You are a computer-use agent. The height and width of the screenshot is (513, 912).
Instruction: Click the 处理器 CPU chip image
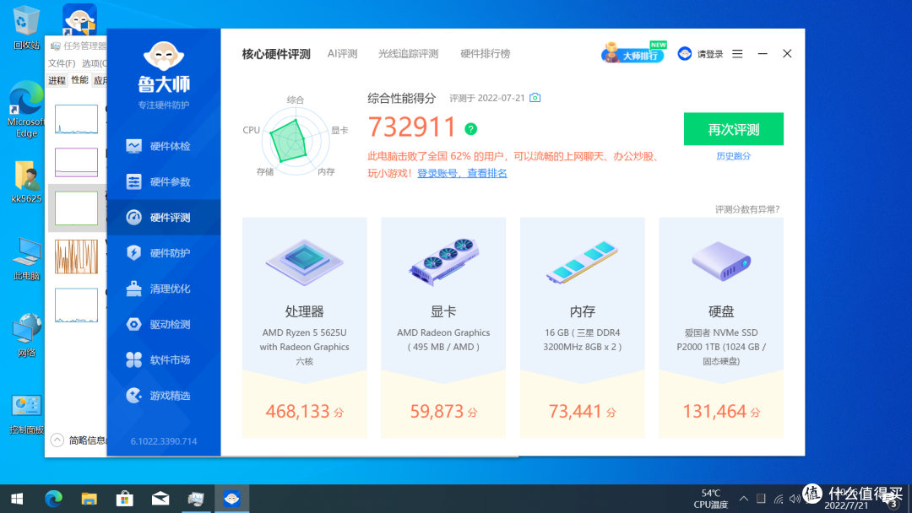[304, 262]
